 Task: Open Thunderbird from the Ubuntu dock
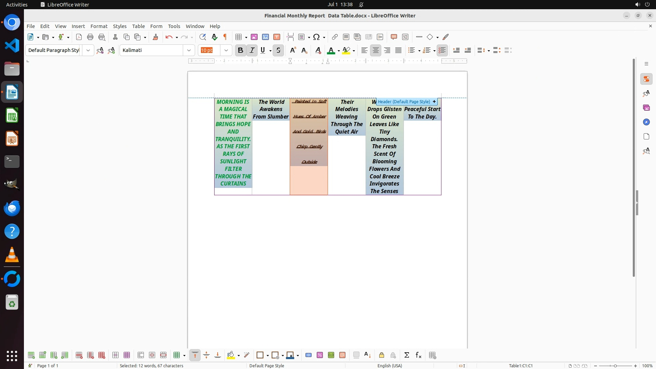(12, 208)
